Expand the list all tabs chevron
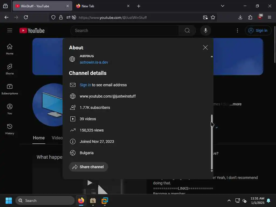The image size is (276, 207). [x=223, y=6]
